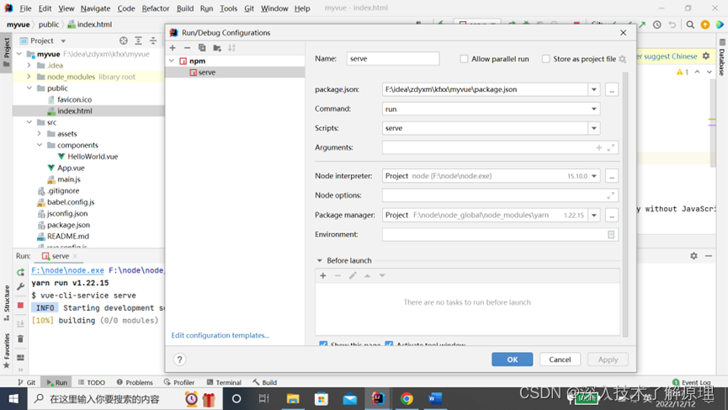Open Run panel wrench settings icon

[x=20, y=286]
